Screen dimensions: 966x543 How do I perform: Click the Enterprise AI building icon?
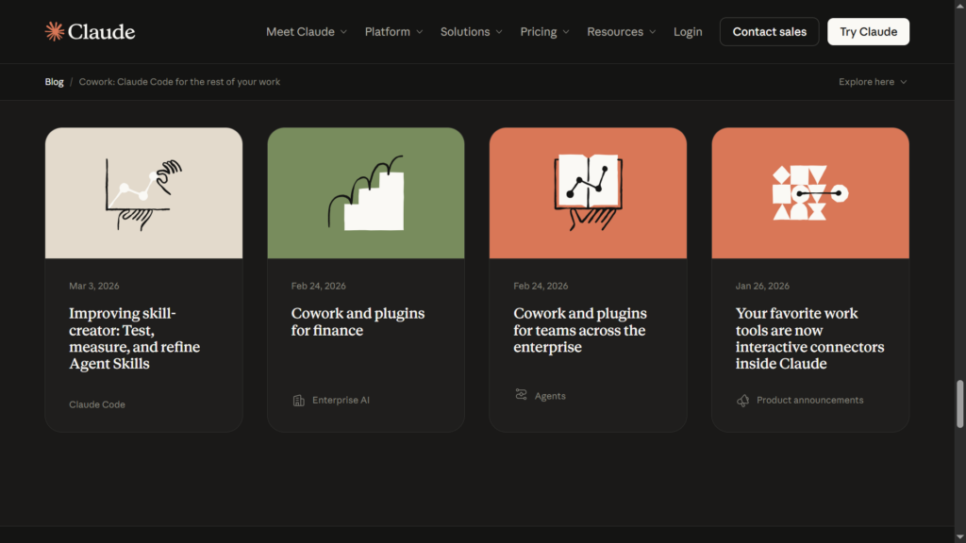[299, 401]
